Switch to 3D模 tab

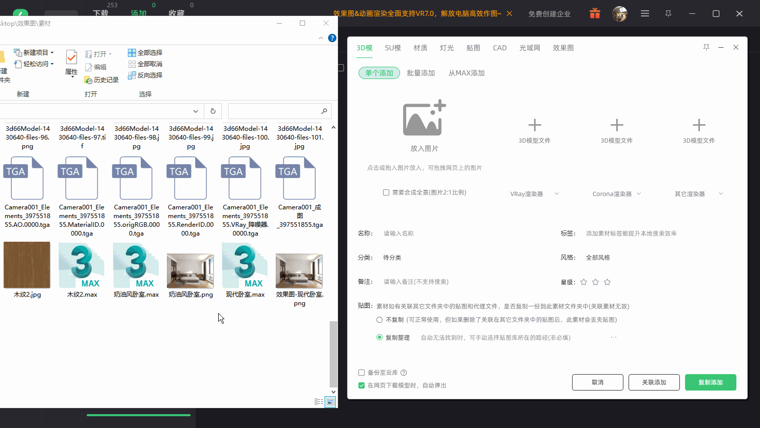pos(364,48)
